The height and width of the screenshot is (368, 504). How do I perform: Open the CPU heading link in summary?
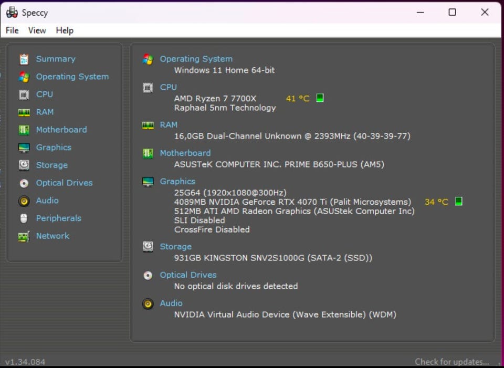coord(169,88)
